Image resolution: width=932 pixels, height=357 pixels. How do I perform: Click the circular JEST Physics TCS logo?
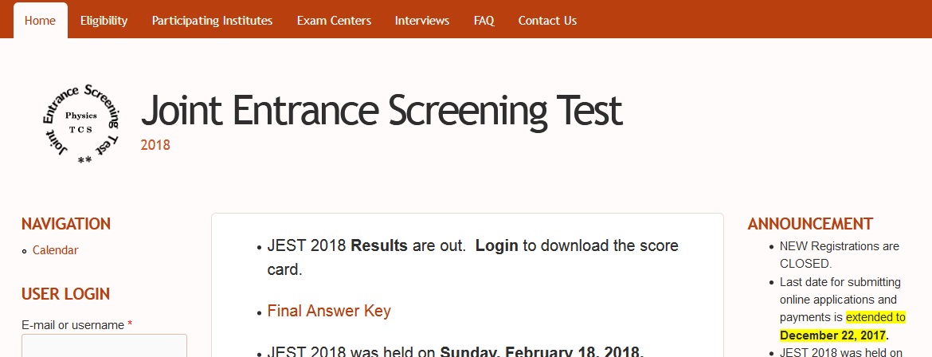click(x=80, y=124)
